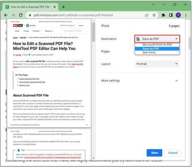Click the first page preview thumbnail heading

[44, 46]
